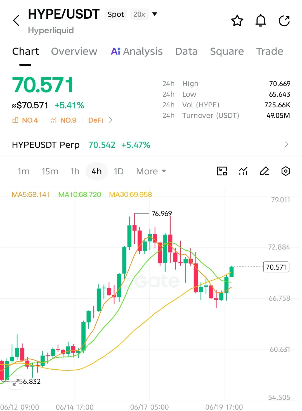
Task: Tap the MA5:68.141 indicator label
Action: click(x=31, y=194)
